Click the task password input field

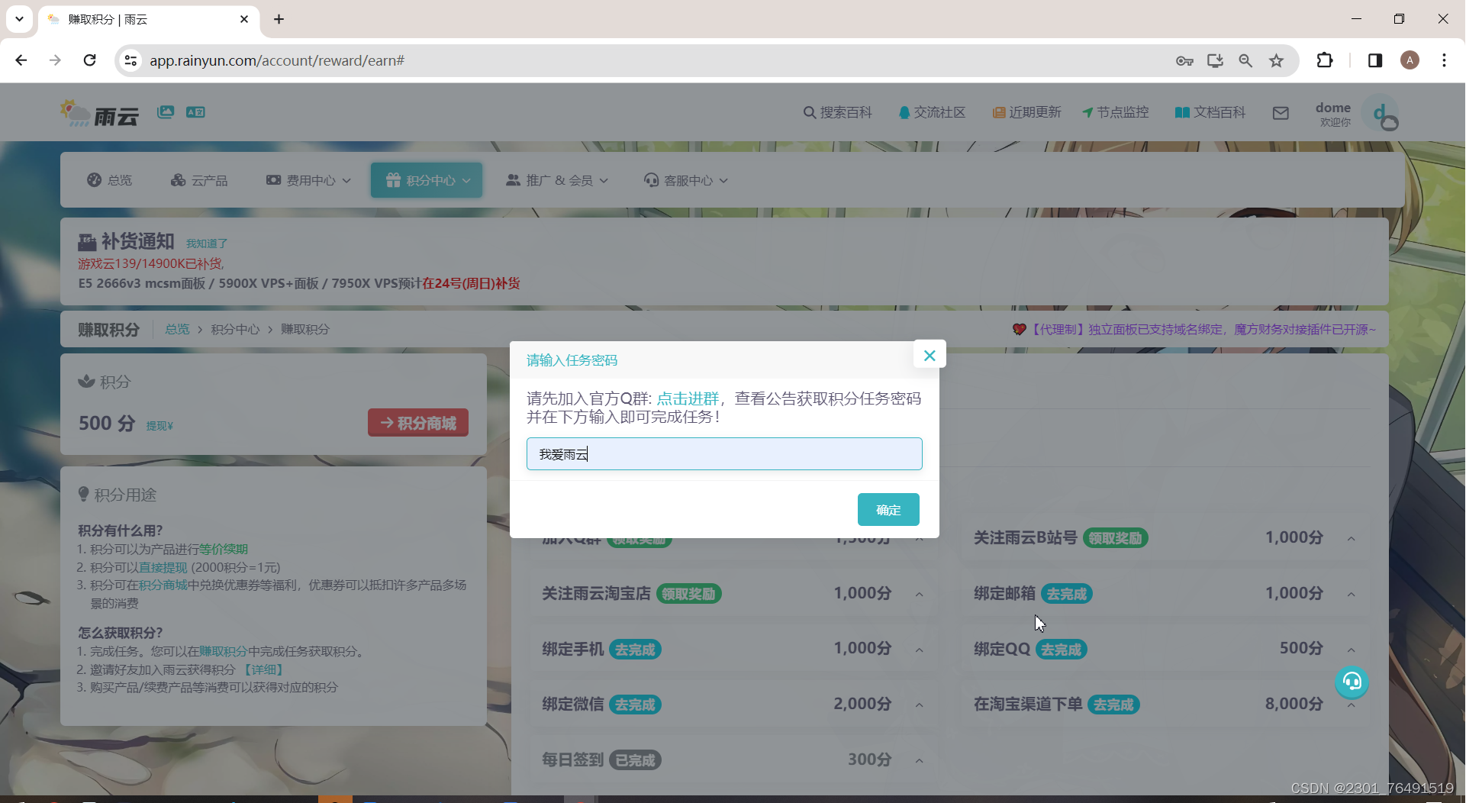click(724, 454)
